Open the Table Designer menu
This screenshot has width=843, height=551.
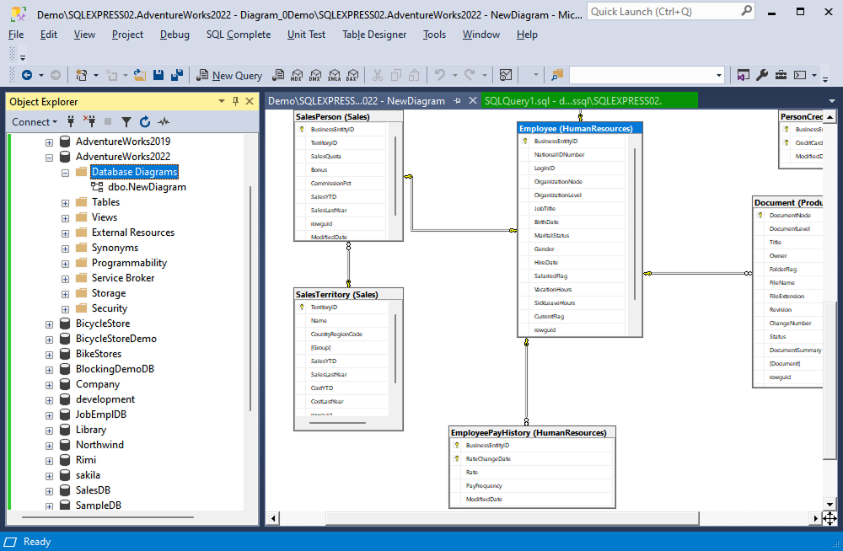coord(374,35)
